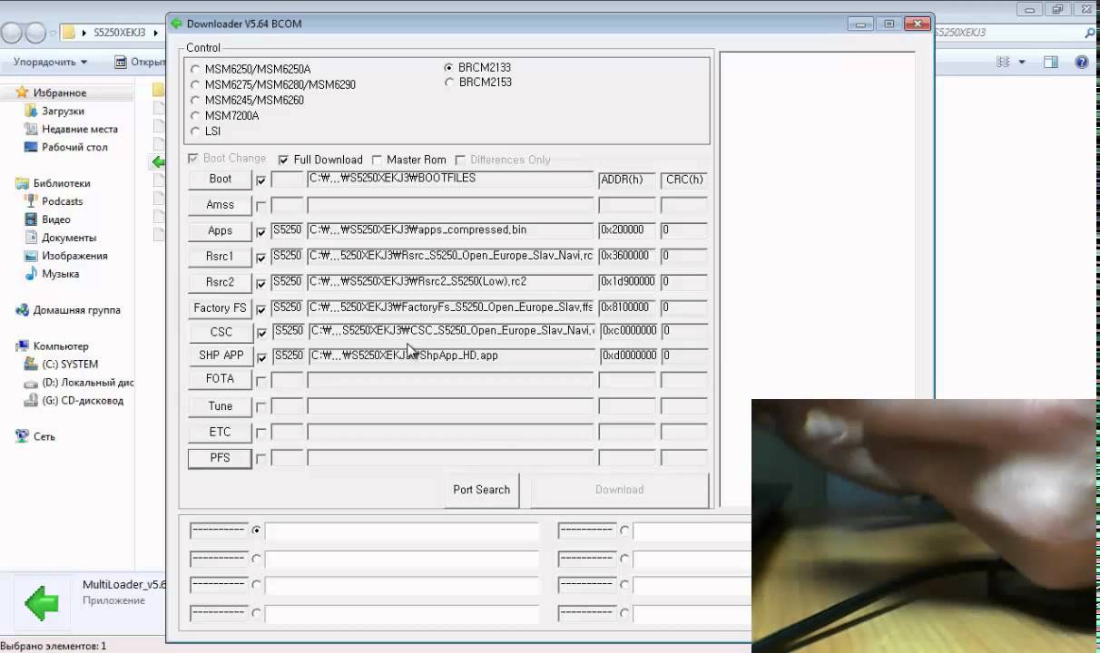Screen dimensions: 1100x653
Task: Select the BRCM2133 radio option
Action: [449, 67]
